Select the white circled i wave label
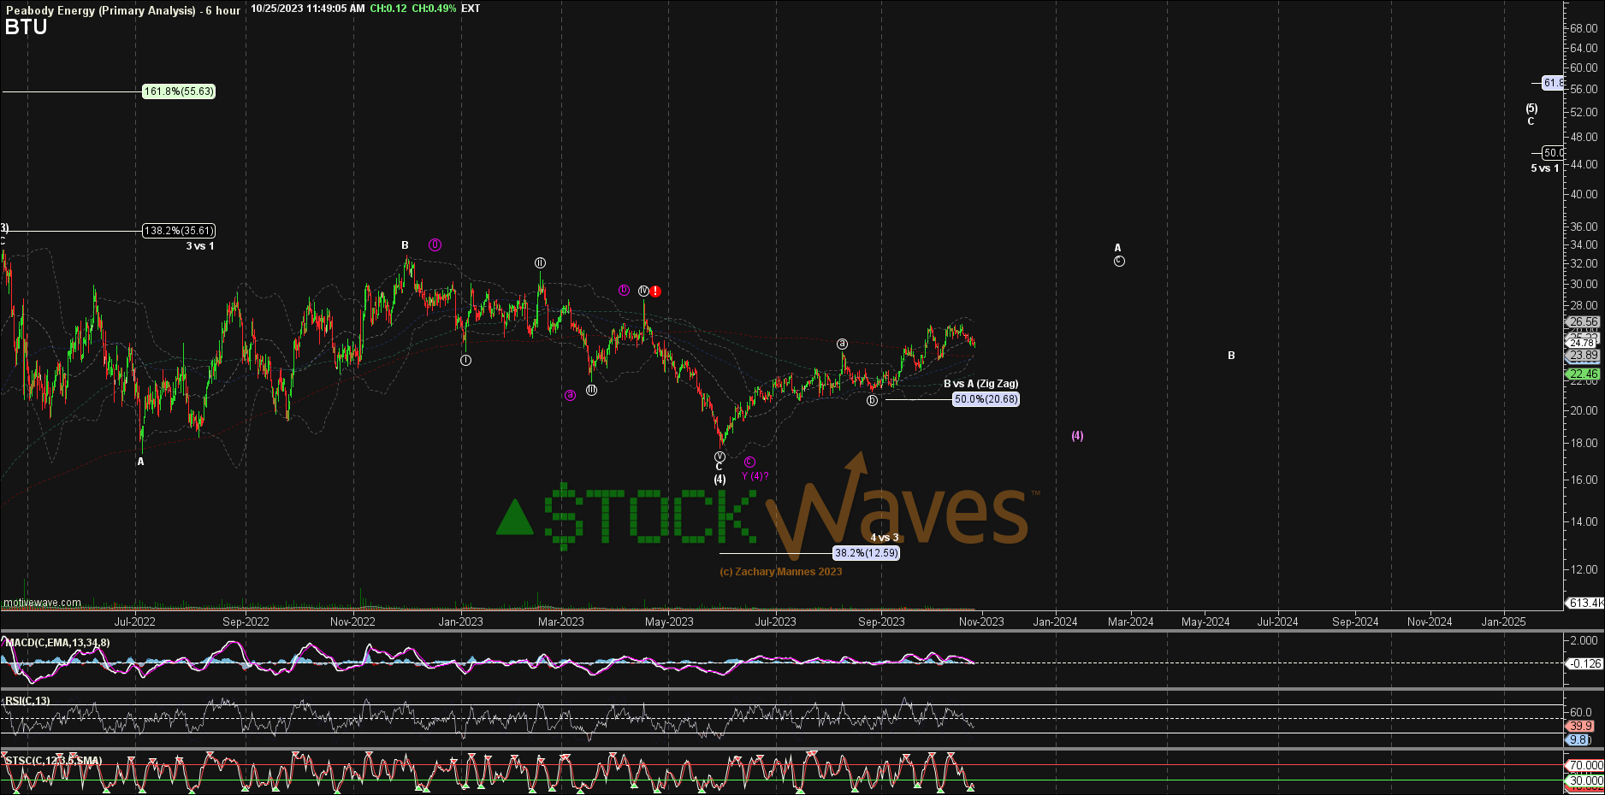Image resolution: width=1605 pixels, height=795 pixels. tap(465, 361)
